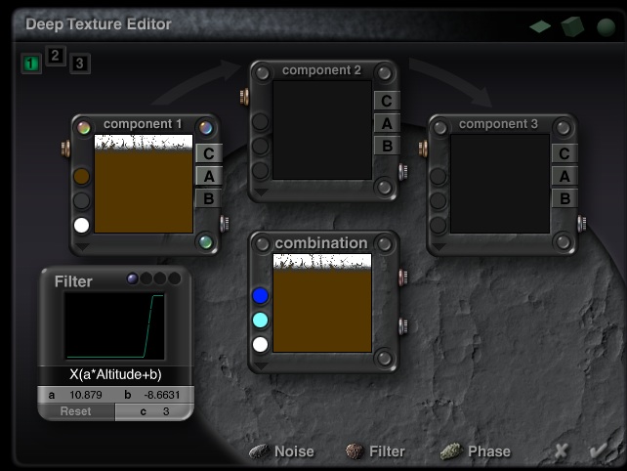Open the Noise editor button
This screenshot has height=471, width=627.
click(x=282, y=451)
